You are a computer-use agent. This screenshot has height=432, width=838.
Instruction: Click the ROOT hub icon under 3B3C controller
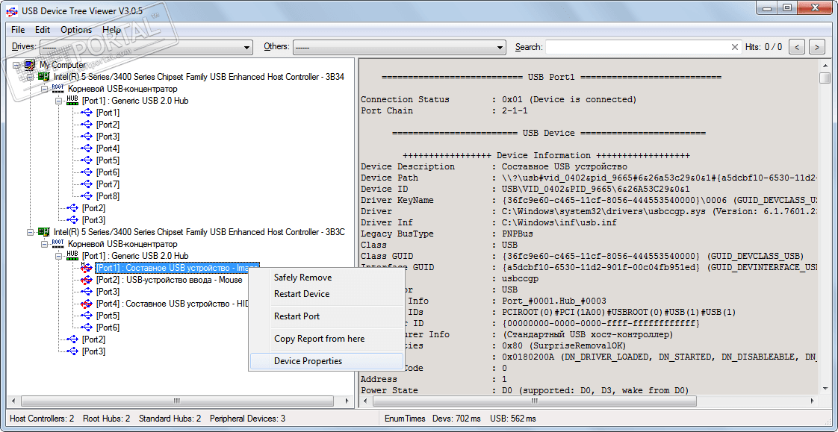(58, 244)
